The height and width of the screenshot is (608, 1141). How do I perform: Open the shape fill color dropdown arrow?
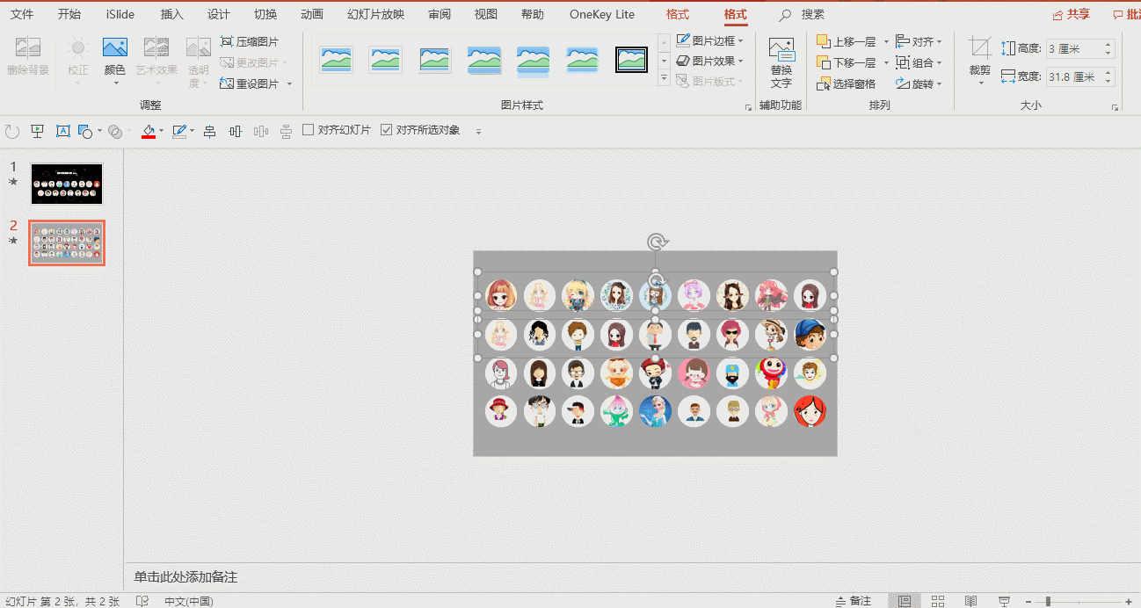[x=161, y=131]
